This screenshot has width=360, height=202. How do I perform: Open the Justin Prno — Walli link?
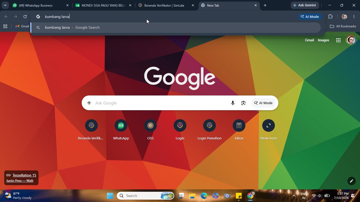coord(20,181)
